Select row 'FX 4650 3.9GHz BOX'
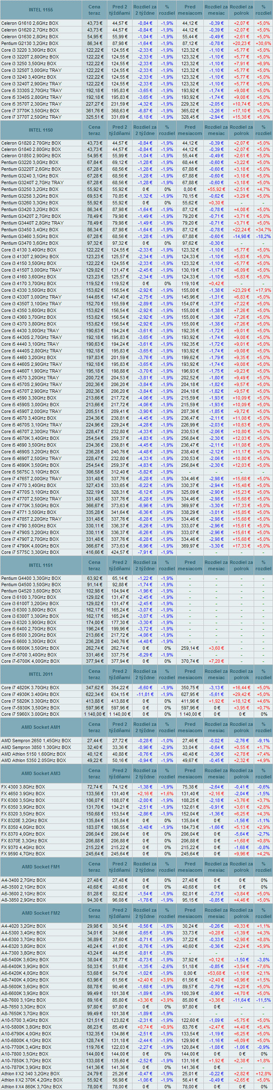Viewport: 273px width, 1090px height. [x=136, y=794]
